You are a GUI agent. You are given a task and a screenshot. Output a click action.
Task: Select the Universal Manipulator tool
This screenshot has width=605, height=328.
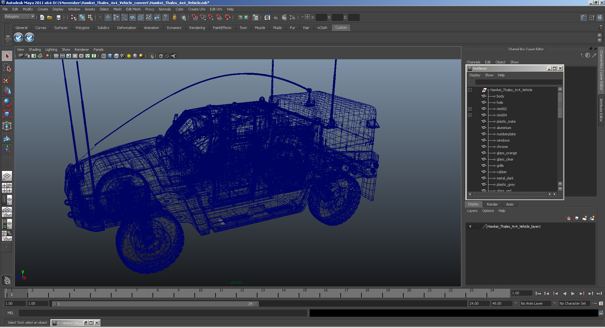pos(7,126)
